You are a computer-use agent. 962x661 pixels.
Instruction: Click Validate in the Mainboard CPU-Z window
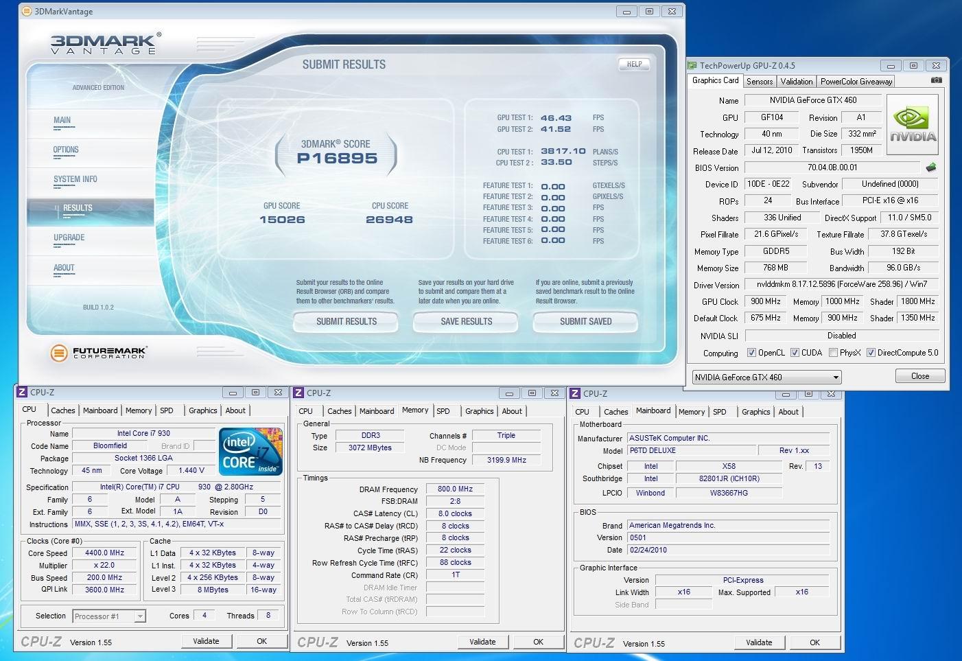(759, 642)
